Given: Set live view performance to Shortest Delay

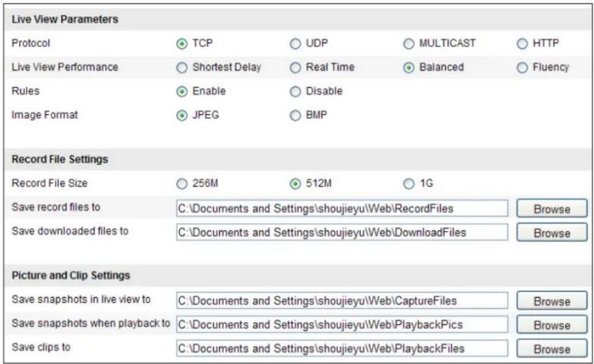Looking at the screenshot, I should pyautogui.click(x=182, y=68).
